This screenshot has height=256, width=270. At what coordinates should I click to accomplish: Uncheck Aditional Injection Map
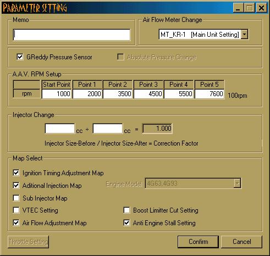(x=16, y=185)
